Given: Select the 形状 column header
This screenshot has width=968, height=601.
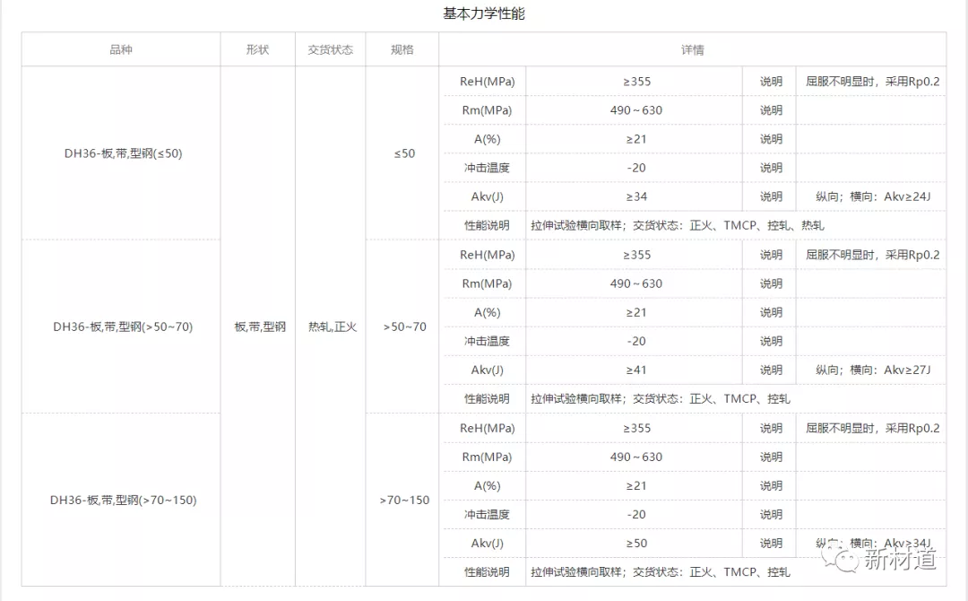Looking at the screenshot, I should (x=257, y=49).
